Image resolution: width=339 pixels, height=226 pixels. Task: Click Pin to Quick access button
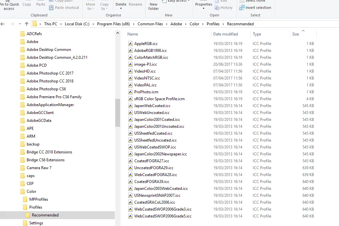pos(9,7)
